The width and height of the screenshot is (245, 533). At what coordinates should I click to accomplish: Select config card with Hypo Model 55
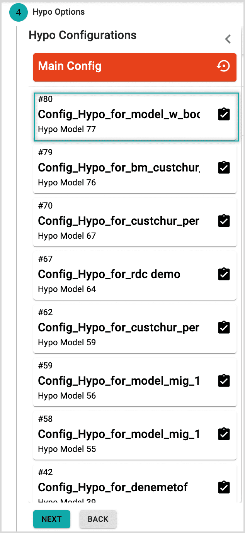[x=135, y=435]
